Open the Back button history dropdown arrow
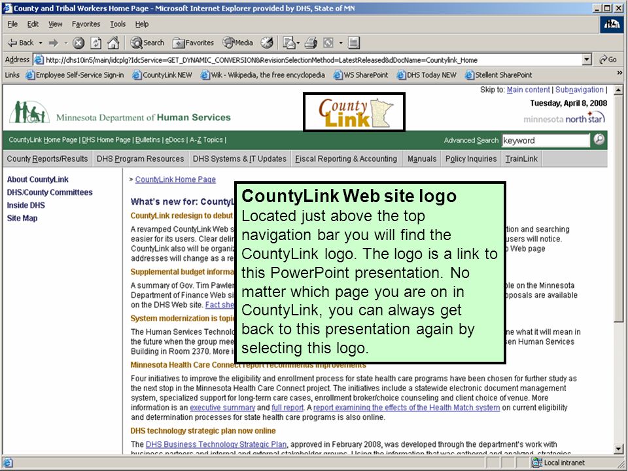 point(41,43)
